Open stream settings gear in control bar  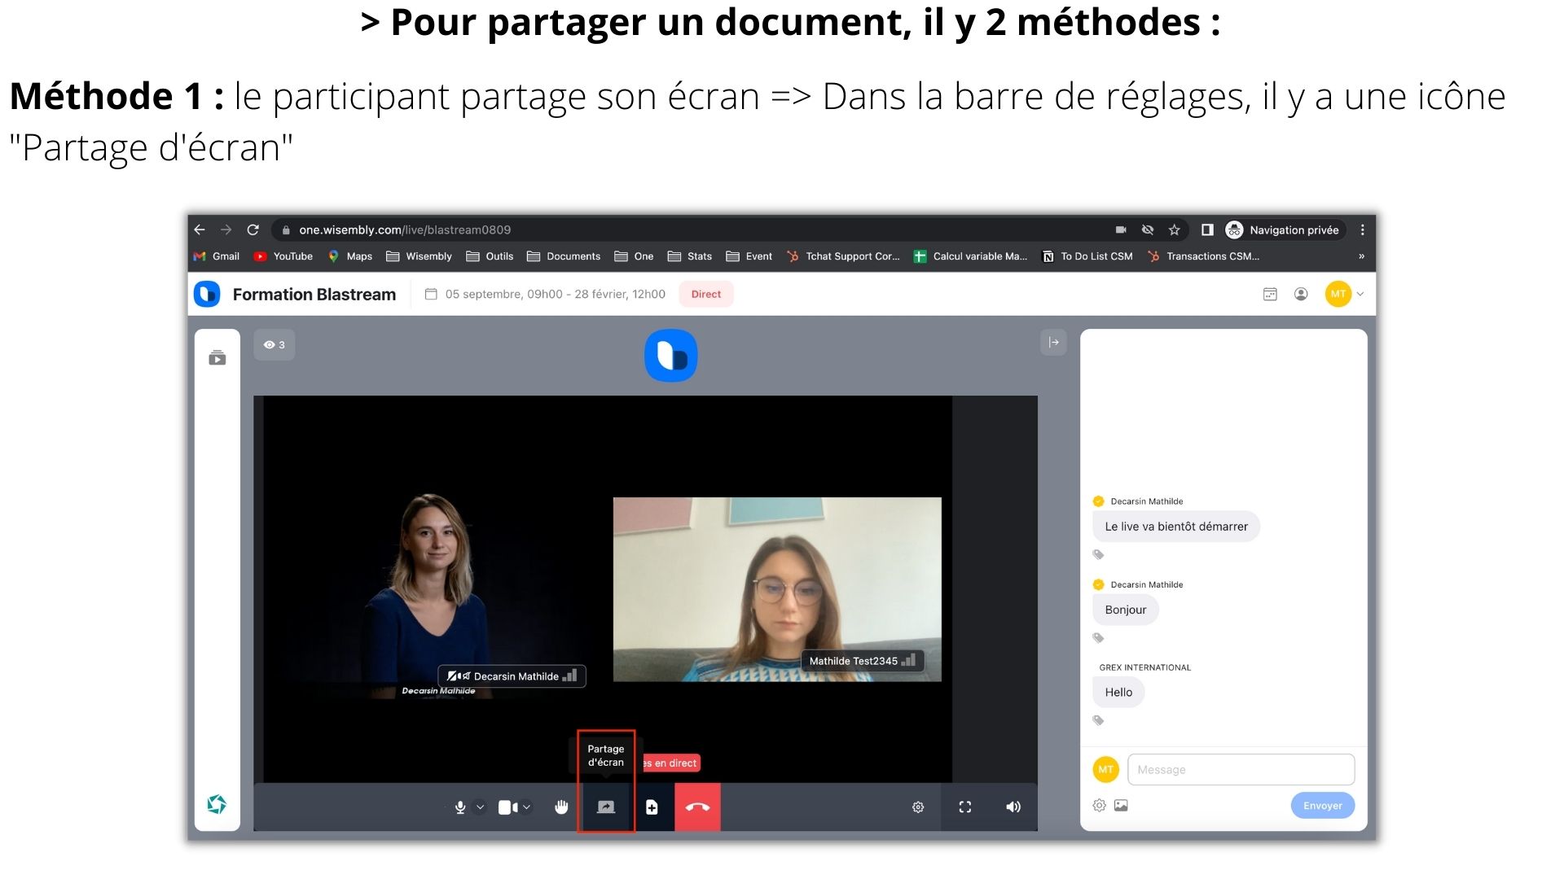pos(918,807)
